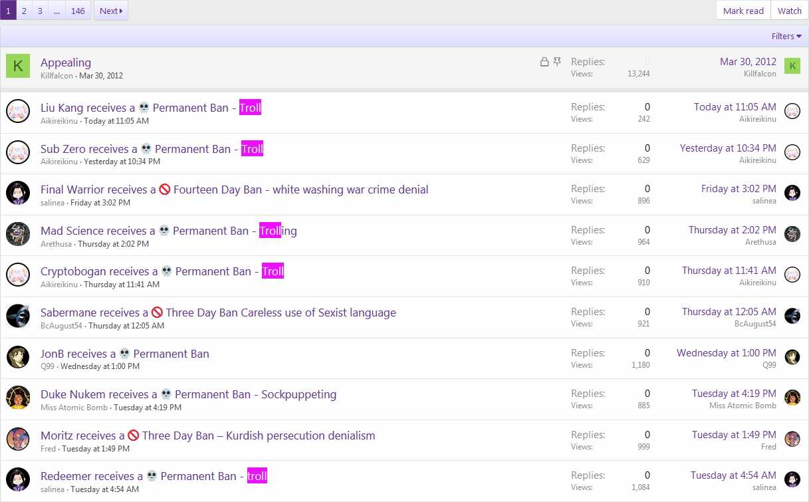Screen dimensions: 809x502
Task: Open Mad Science Permanent Ban thread
Action: [169, 231]
